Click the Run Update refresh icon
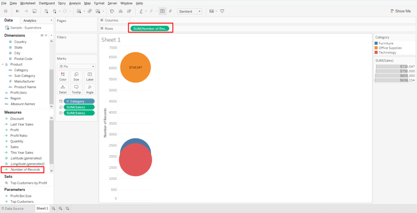This screenshot has width=417, height=213. [65, 11]
